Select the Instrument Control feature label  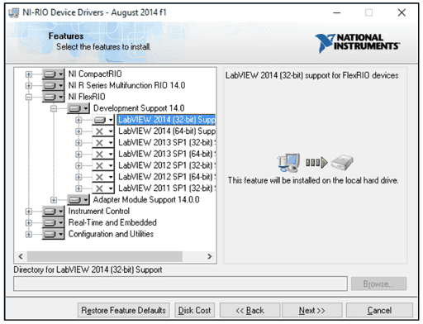point(99,211)
